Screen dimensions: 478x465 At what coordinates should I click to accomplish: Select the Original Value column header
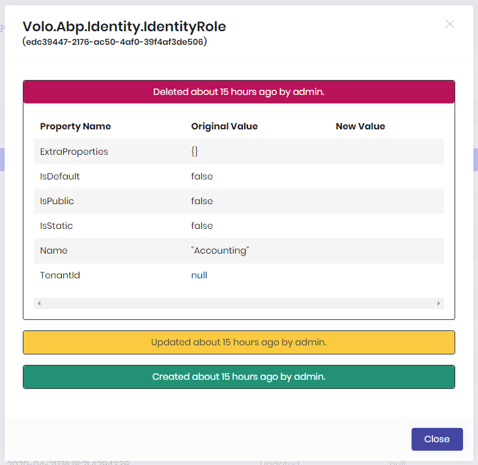pos(224,126)
